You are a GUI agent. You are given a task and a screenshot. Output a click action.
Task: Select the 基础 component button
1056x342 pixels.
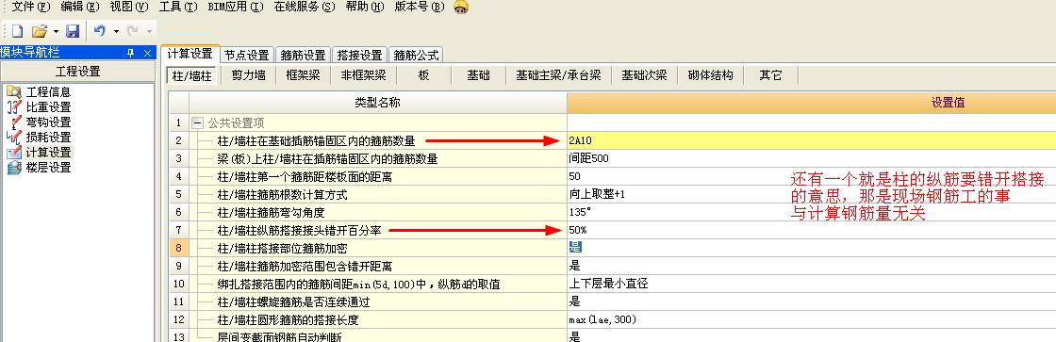coord(478,75)
